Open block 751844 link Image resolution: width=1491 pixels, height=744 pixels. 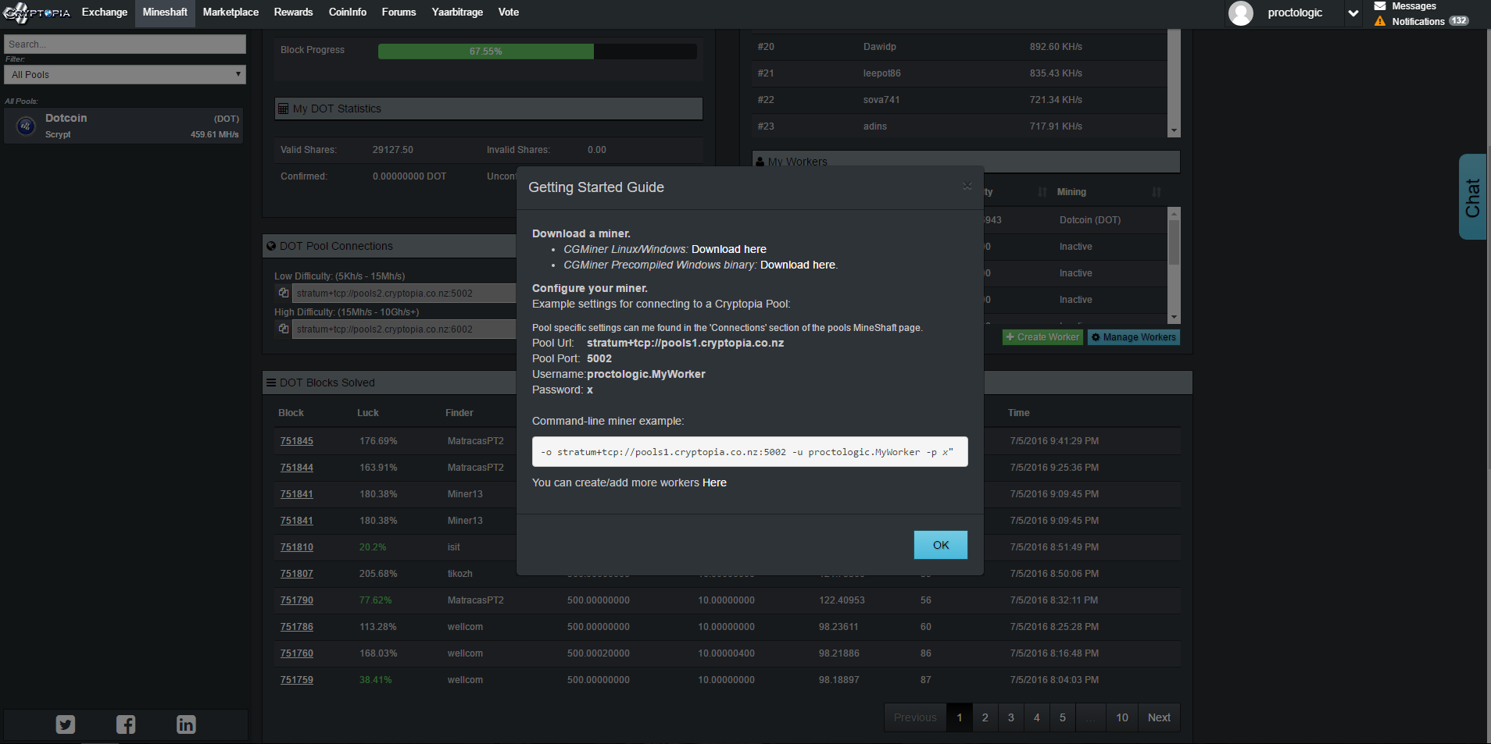point(297,468)
